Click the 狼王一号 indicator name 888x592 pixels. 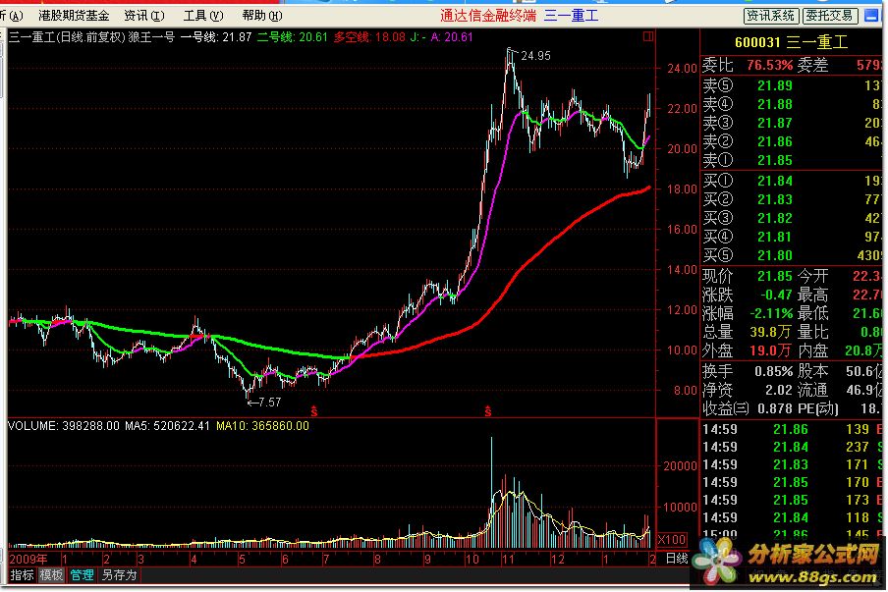tap(151, 37)
